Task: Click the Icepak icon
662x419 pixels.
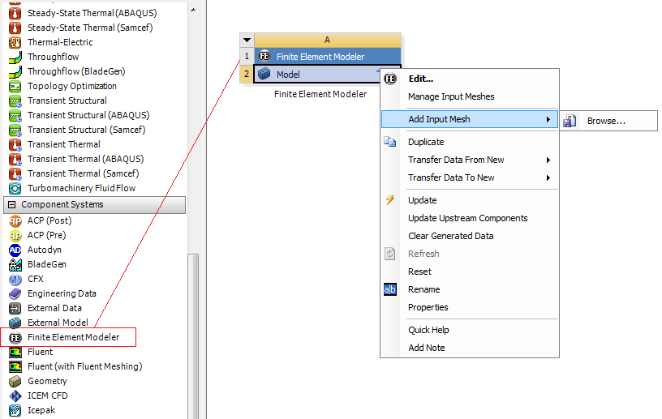Action: click(x=15, y=411)
